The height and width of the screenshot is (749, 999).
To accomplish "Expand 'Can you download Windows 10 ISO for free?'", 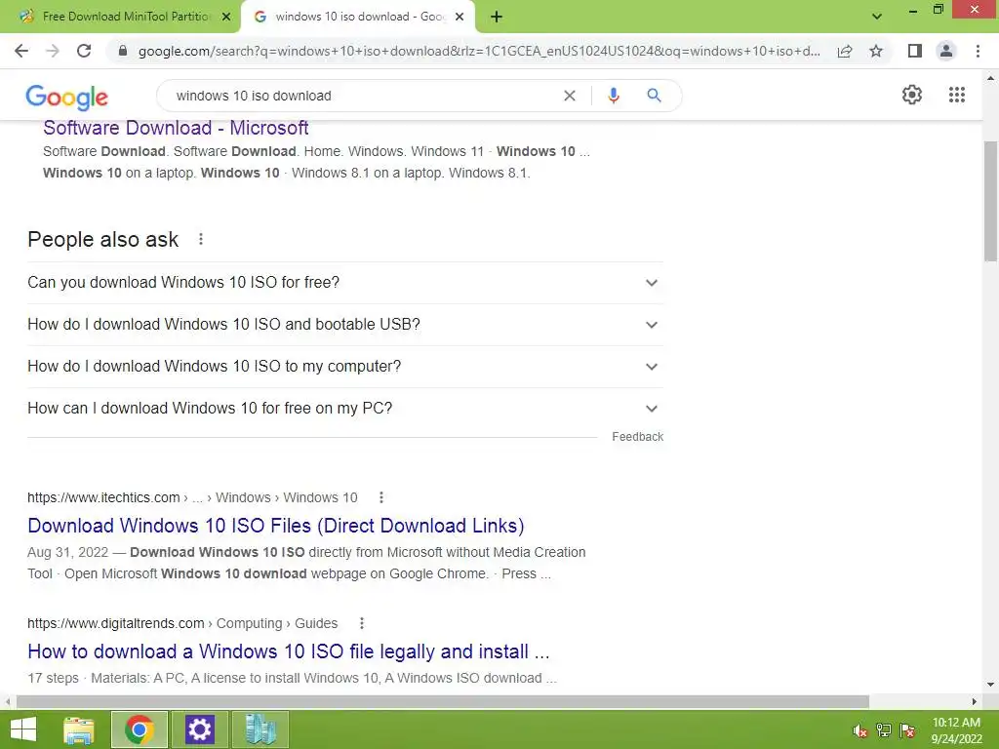I will click(345, 282).
